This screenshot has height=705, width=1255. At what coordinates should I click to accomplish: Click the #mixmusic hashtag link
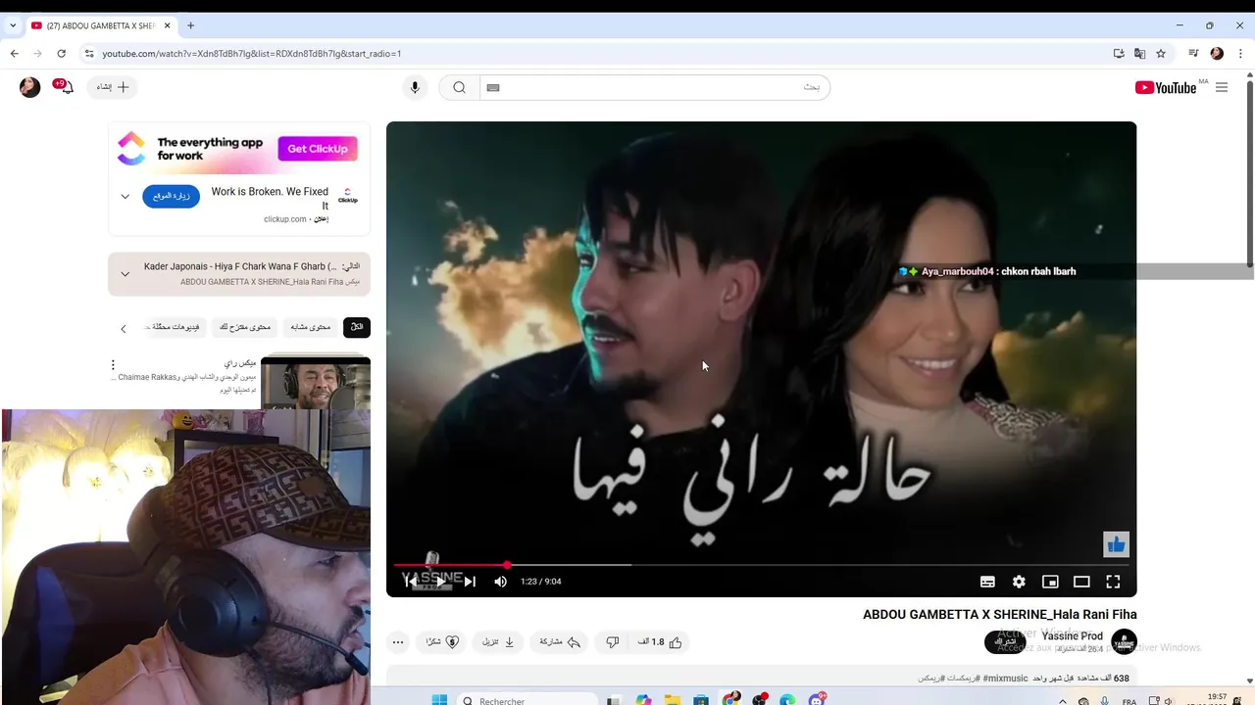pos(1007,679)
